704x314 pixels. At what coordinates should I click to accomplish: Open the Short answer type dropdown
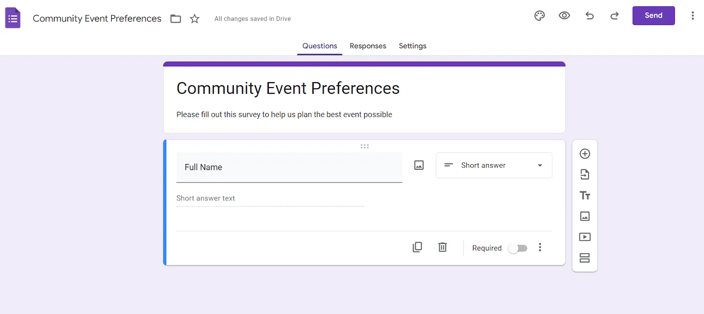[494, 165]
